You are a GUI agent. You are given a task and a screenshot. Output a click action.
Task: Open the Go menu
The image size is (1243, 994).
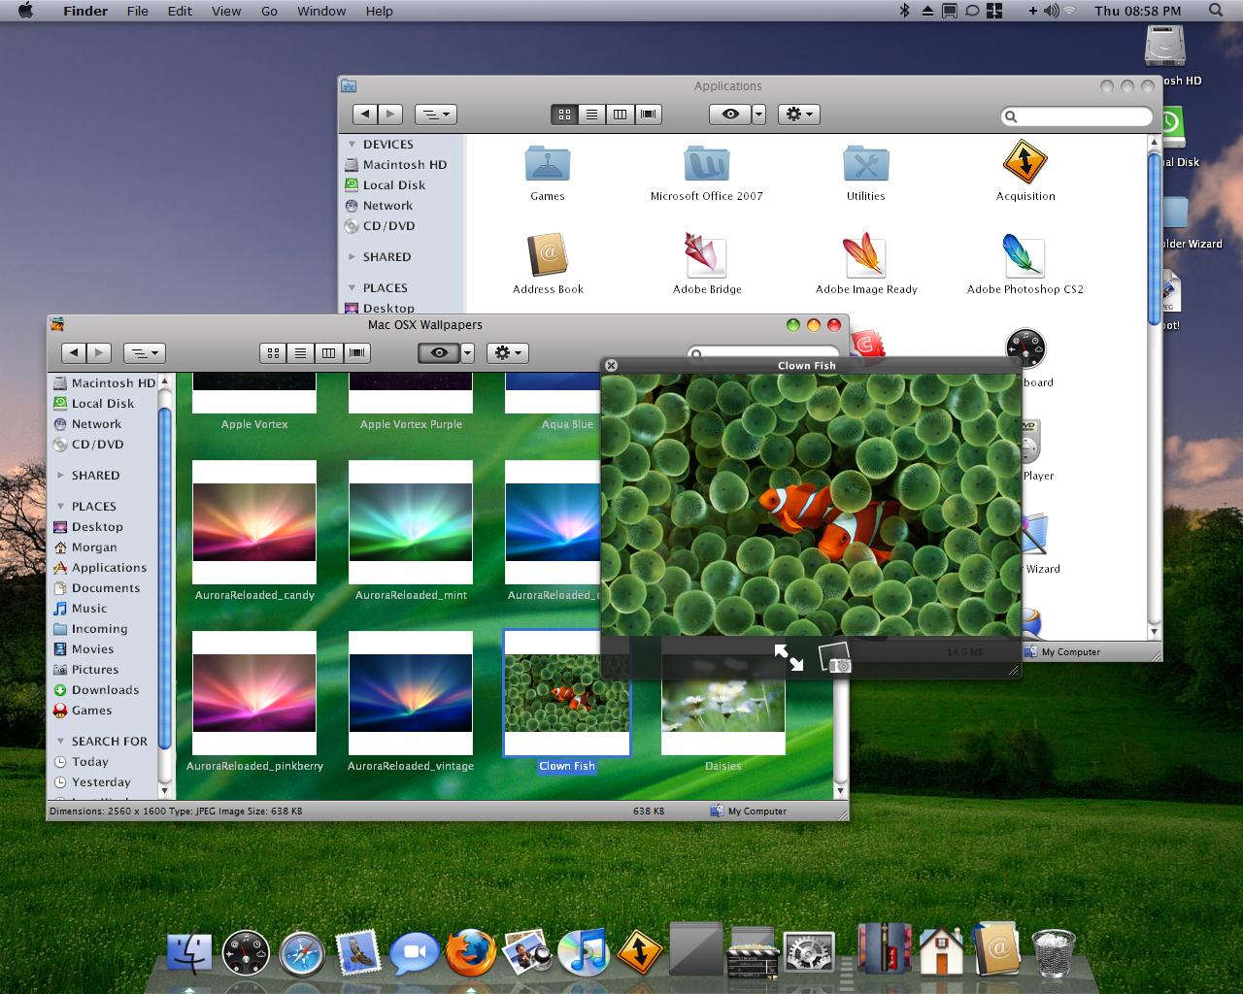coord(269,11)
